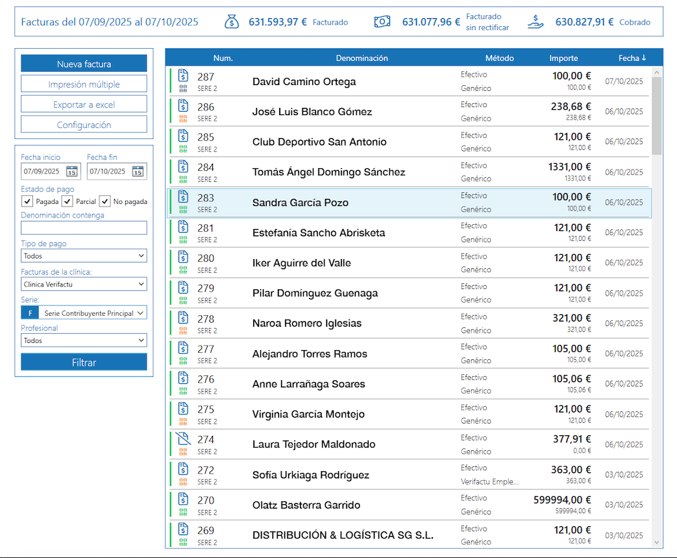Screen dimensions: 677x558
Task: Disable the No pagada checkbox
Action: (105, 201)
